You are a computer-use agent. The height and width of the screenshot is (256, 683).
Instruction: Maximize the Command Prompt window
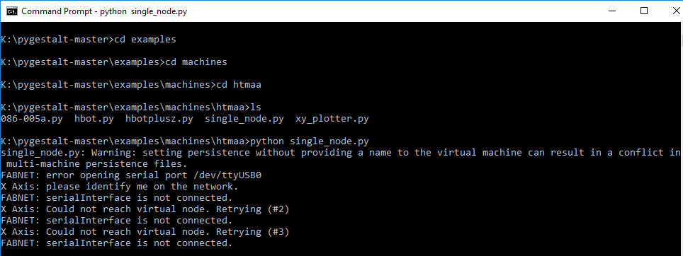(644, 11)
